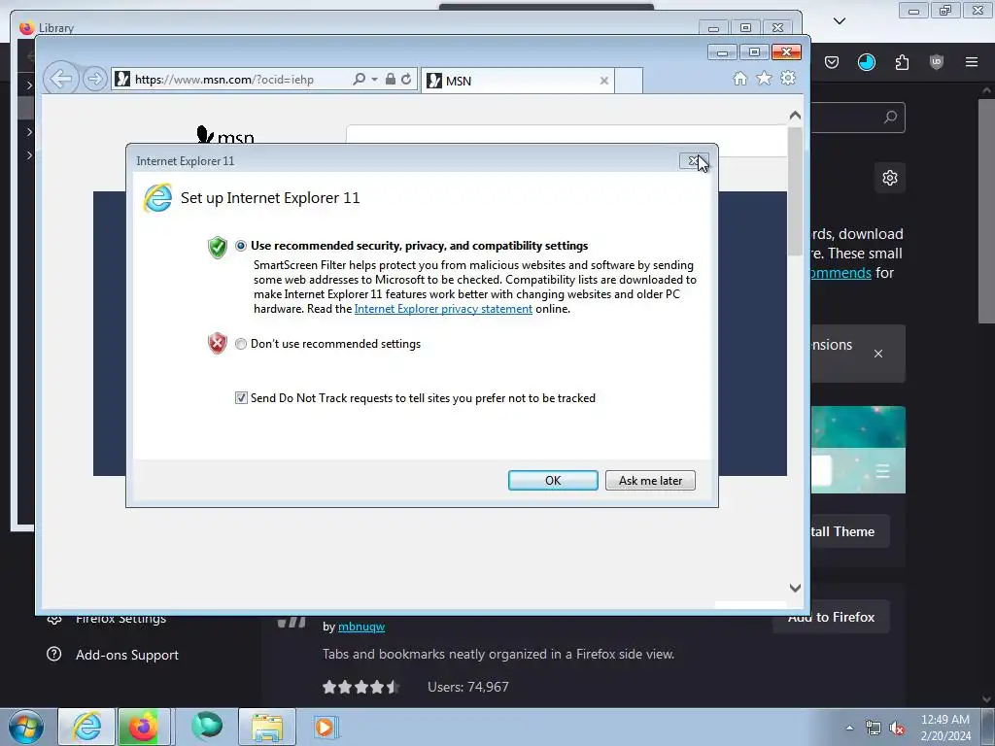Click uBlock Origin shield icon in Firefox
The image size is (995, 746).
click(x=937, y=62)
